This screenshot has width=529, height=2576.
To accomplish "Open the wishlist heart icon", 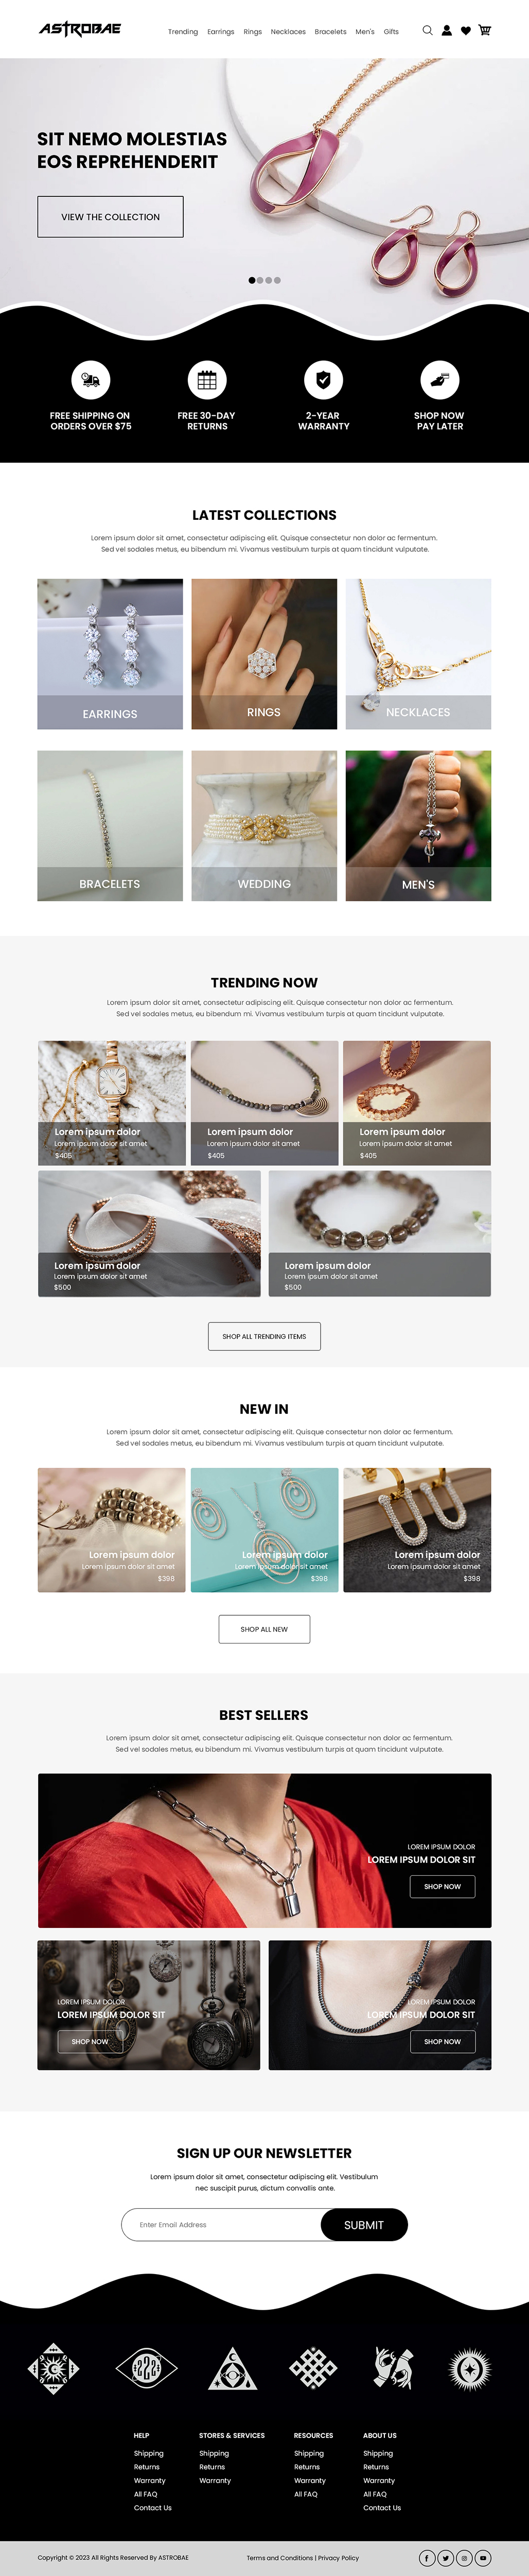I will [x=465, y=30].
